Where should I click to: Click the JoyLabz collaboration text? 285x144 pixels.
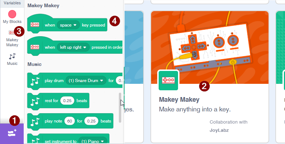[x=219, y=130]
